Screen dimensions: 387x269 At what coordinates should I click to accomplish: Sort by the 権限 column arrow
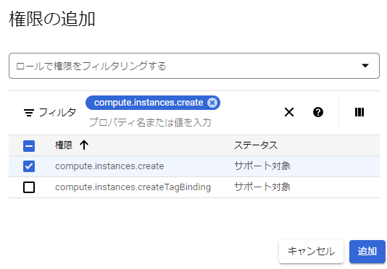pos(84,145)
